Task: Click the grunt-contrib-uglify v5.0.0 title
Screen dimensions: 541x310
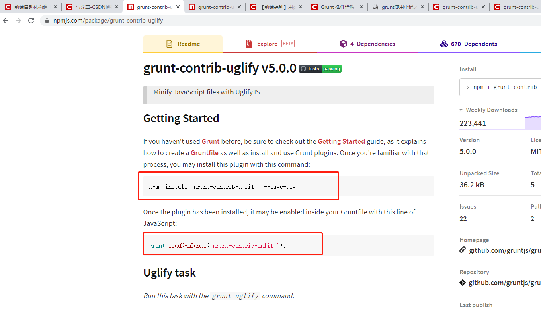Action: (220, 68)
